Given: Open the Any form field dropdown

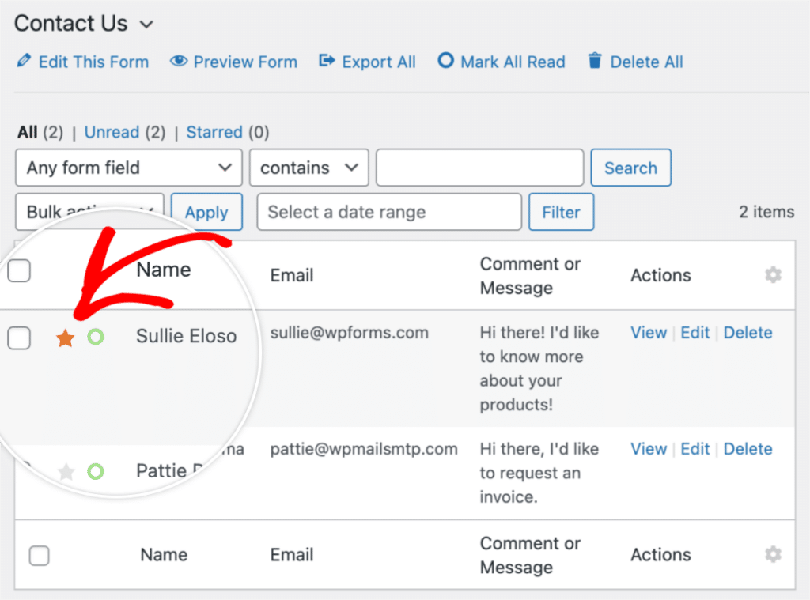Looking at the screenshot, I should click(x=128, y=168).
